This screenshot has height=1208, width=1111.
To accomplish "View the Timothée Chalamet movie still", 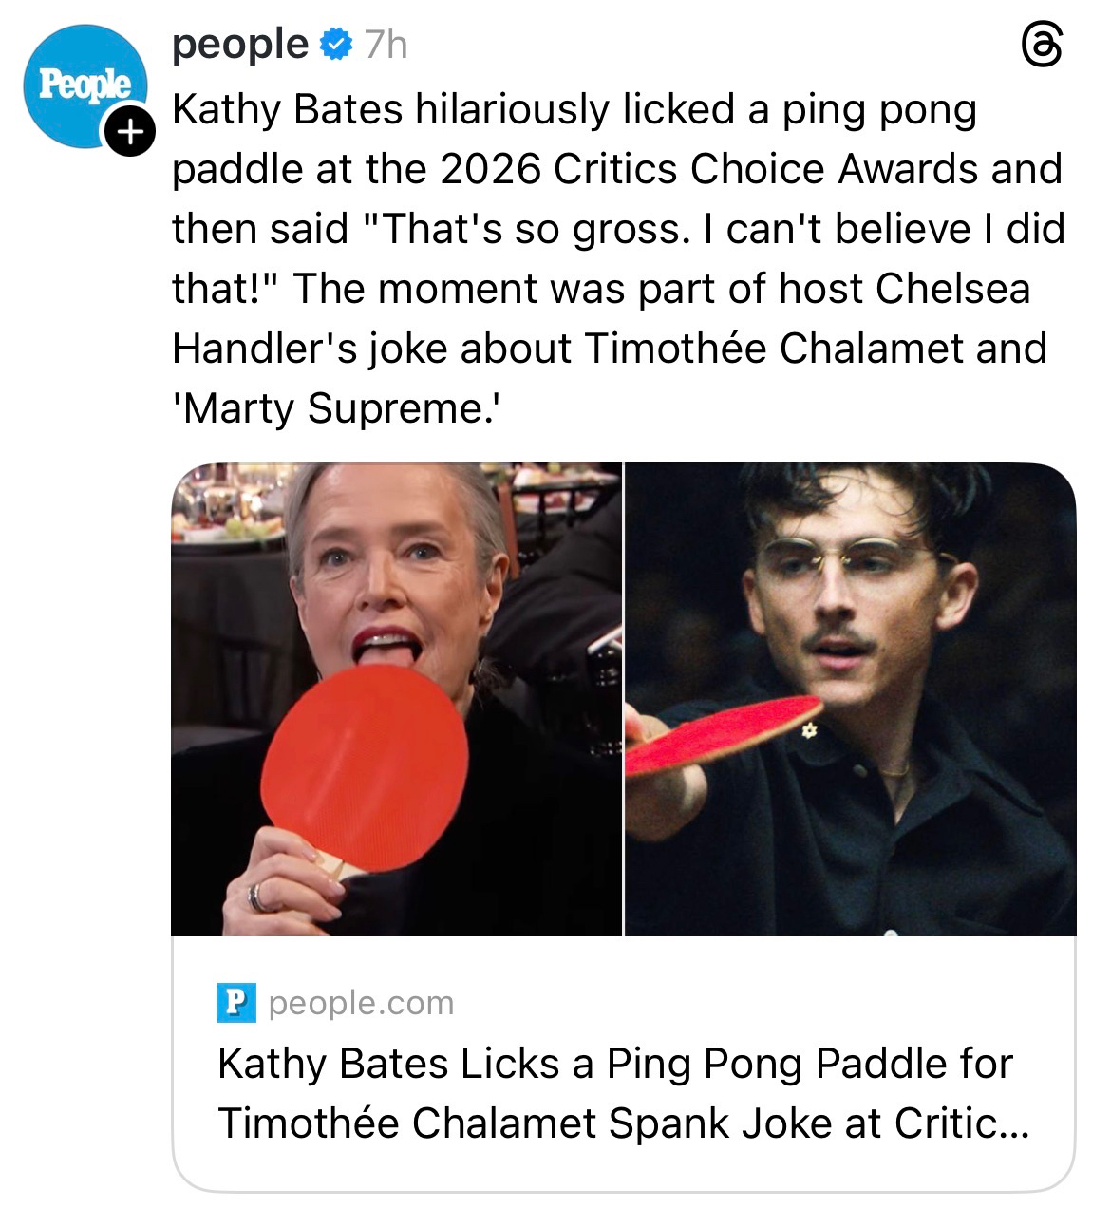I will [x=850, y=699].
